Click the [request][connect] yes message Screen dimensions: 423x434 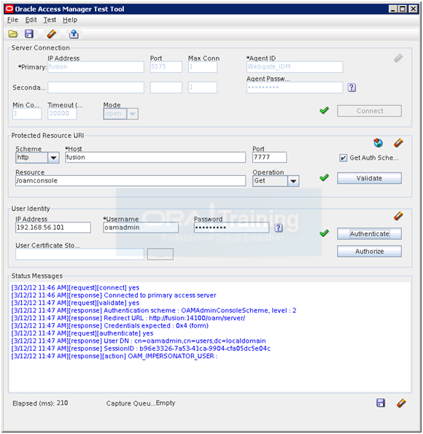point(75,288)
